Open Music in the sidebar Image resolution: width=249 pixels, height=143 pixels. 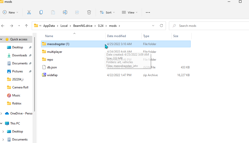(16, 95)
